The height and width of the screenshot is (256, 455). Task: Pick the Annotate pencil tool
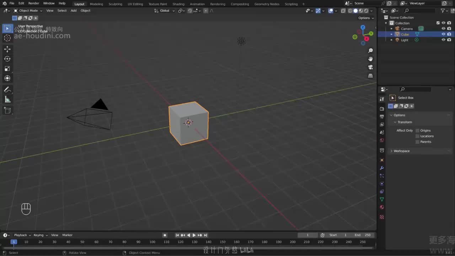coord(7,90)
